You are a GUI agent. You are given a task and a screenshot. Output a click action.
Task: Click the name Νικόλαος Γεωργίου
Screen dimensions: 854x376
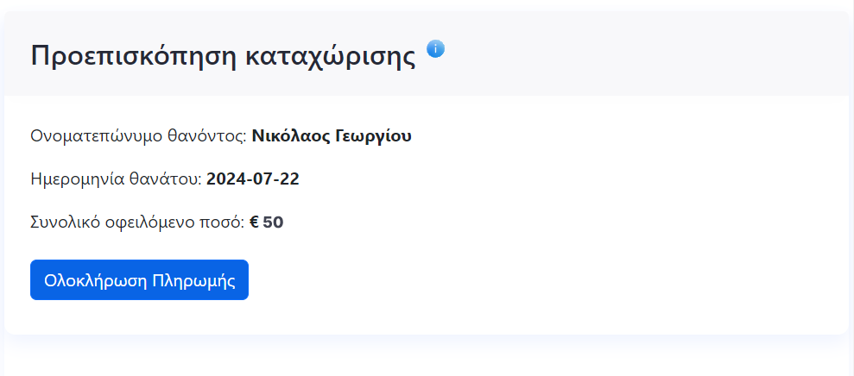click(332, 136)
